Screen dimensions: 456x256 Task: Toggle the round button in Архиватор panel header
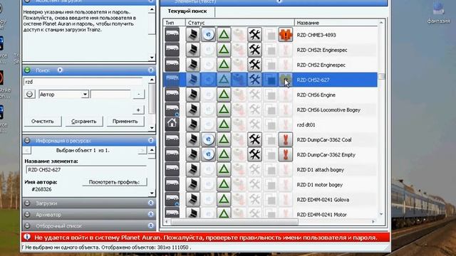[x=27, y=215]
